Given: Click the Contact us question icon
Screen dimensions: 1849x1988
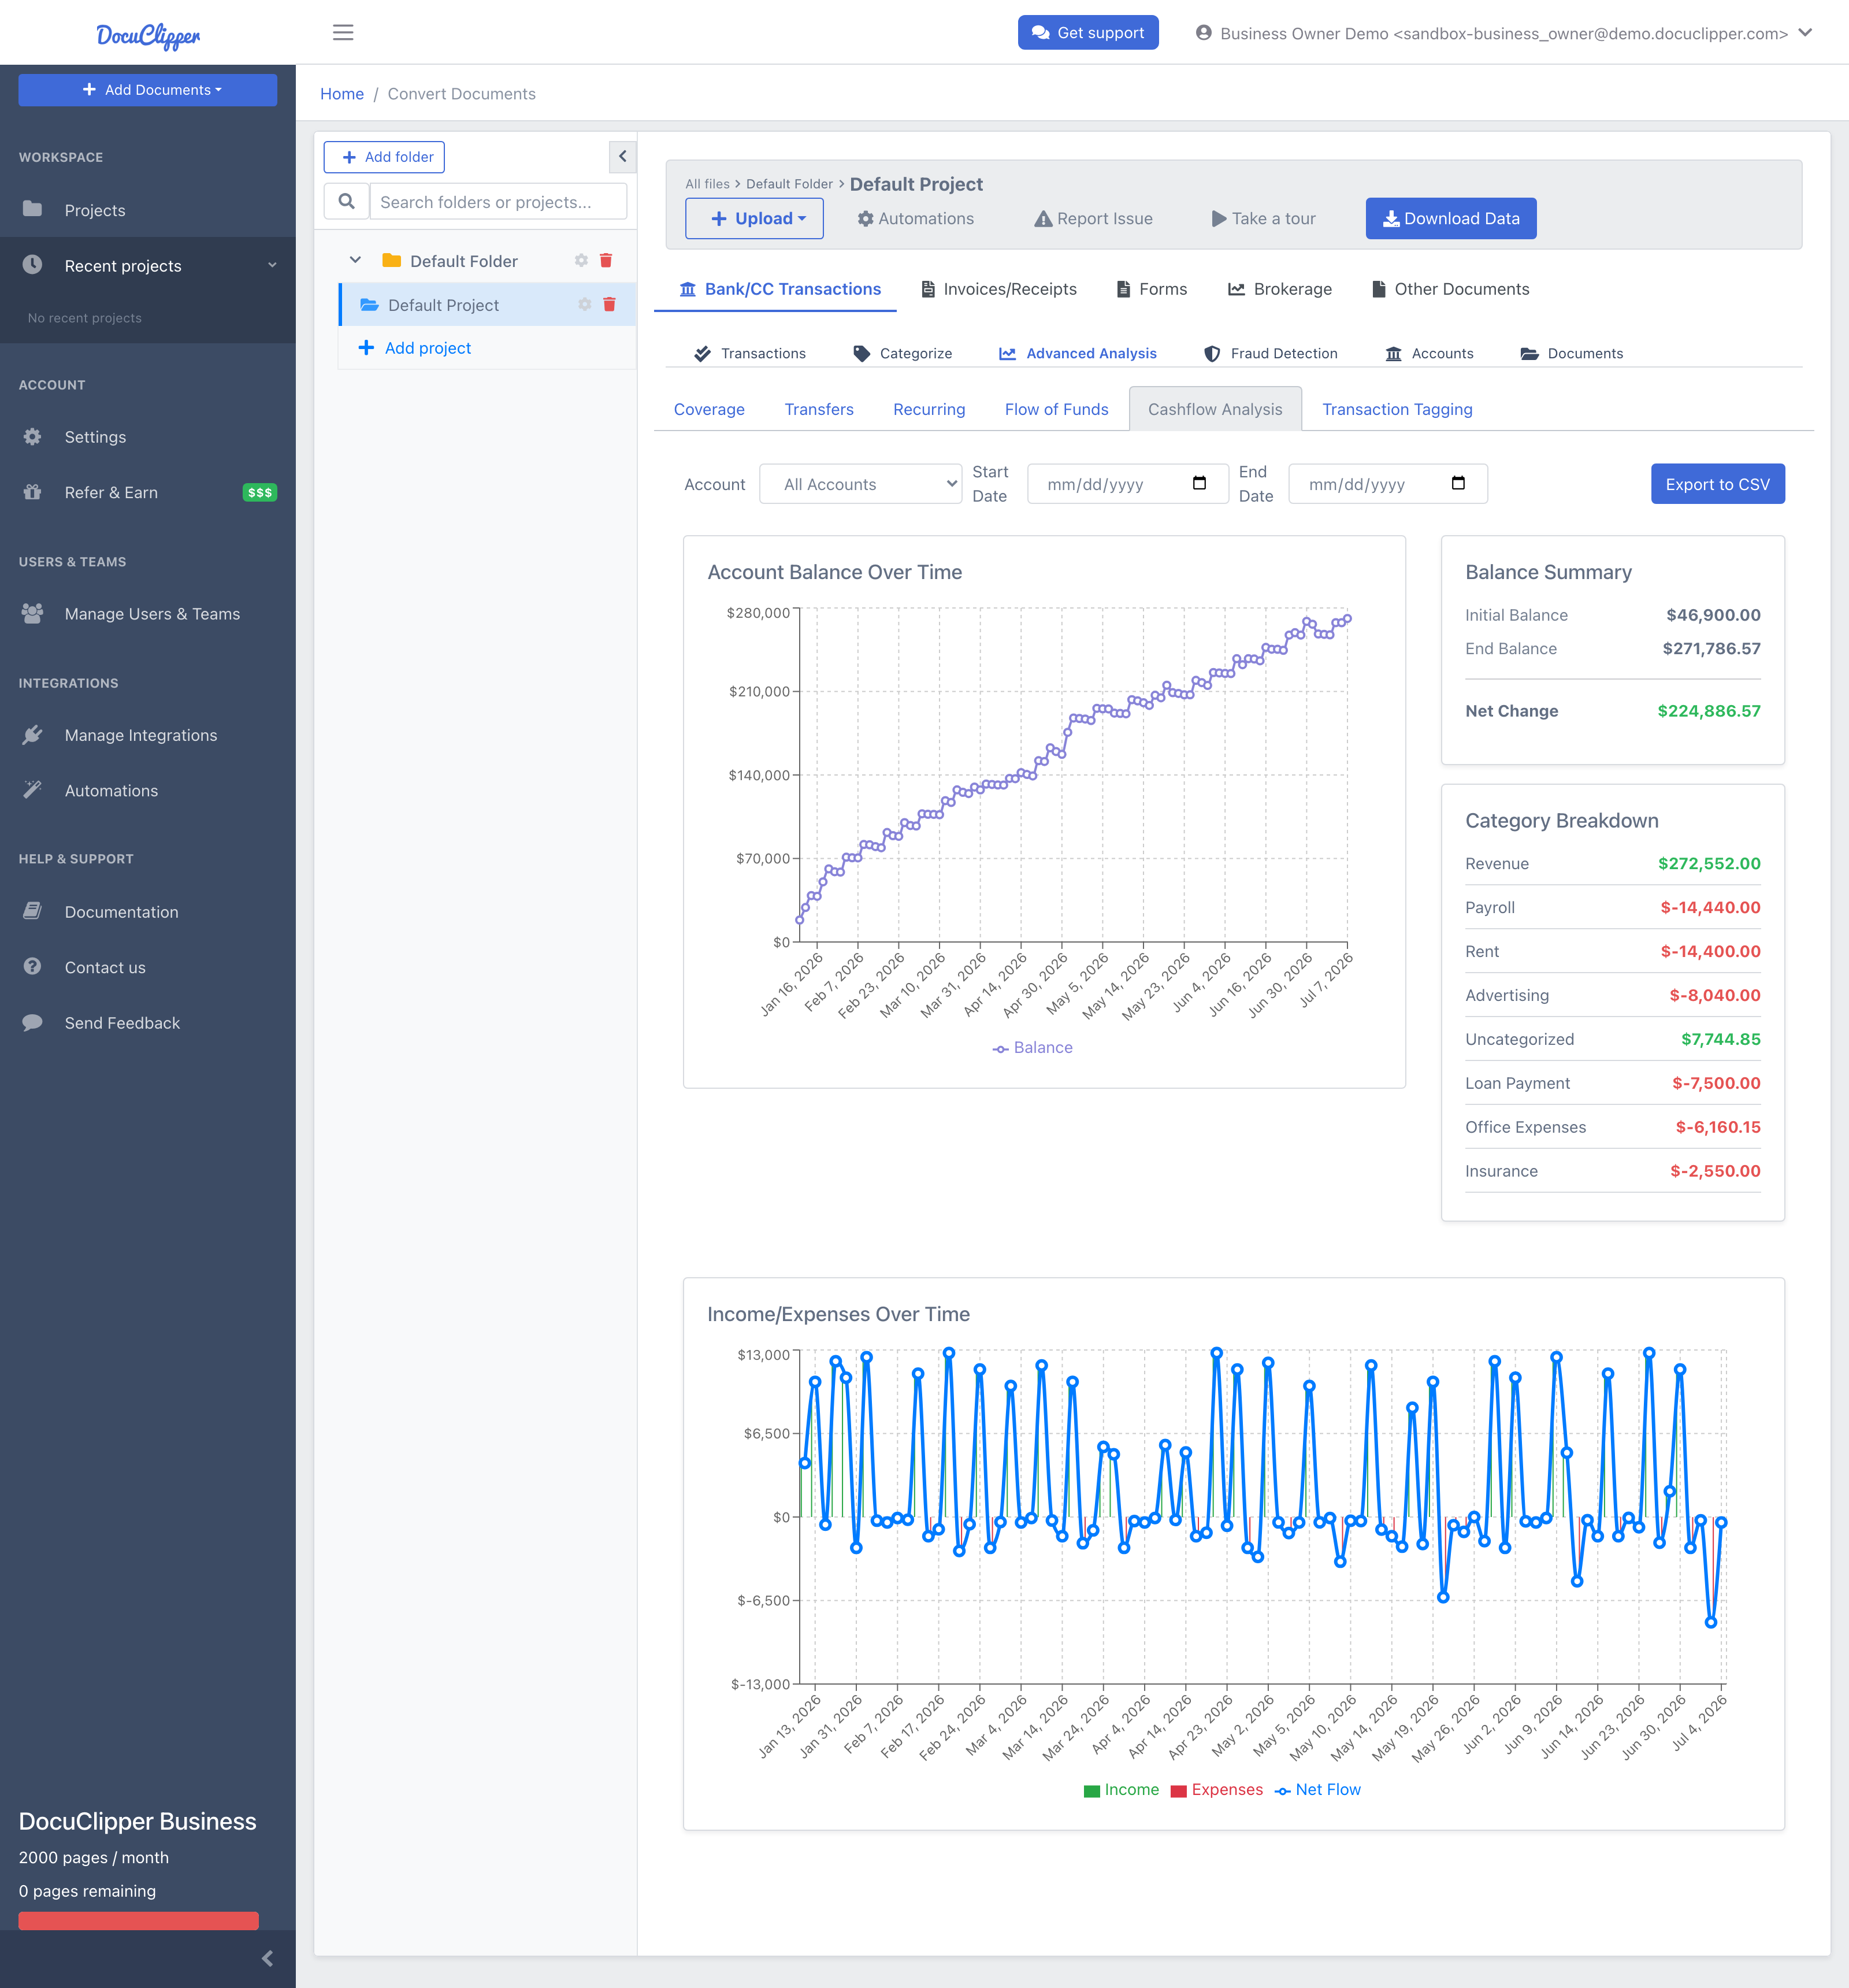Looking at the screenshot, I should click(32, 967).
